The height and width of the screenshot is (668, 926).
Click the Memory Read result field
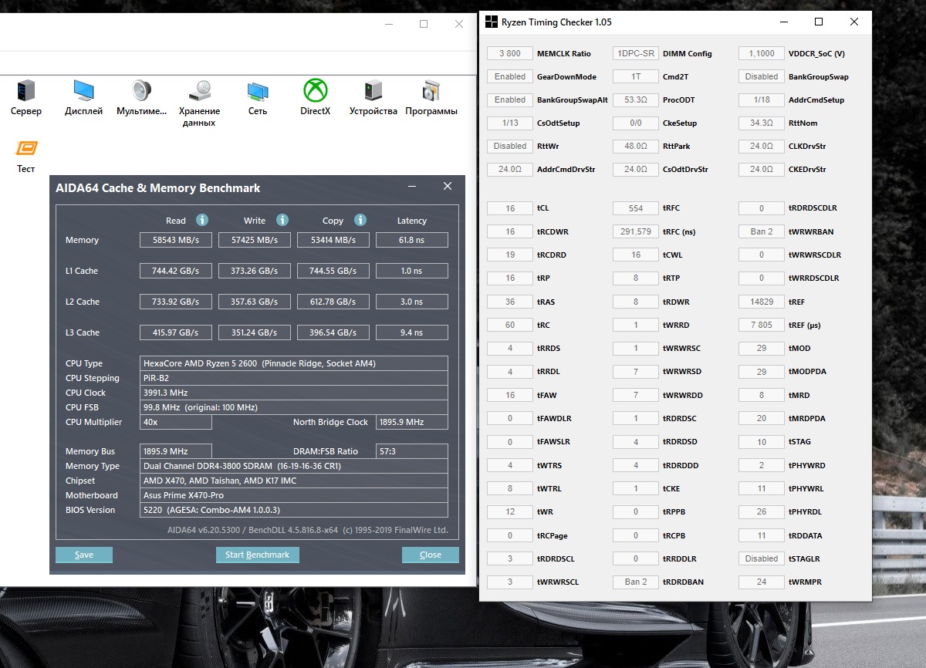176,240
